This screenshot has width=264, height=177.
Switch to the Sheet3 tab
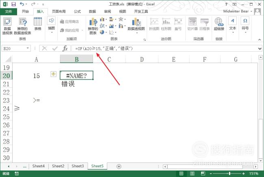(78, 166)
